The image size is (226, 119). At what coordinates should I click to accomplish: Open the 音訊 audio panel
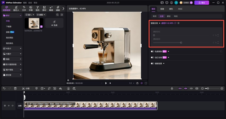[37, 9]
